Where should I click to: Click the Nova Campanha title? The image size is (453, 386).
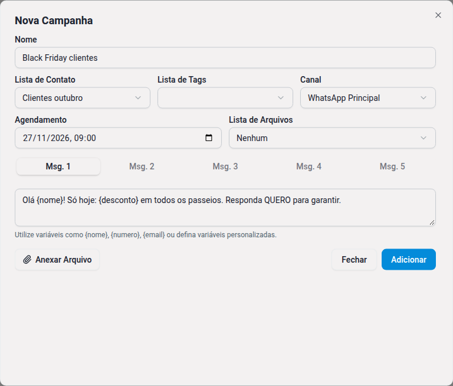[54, 21]
